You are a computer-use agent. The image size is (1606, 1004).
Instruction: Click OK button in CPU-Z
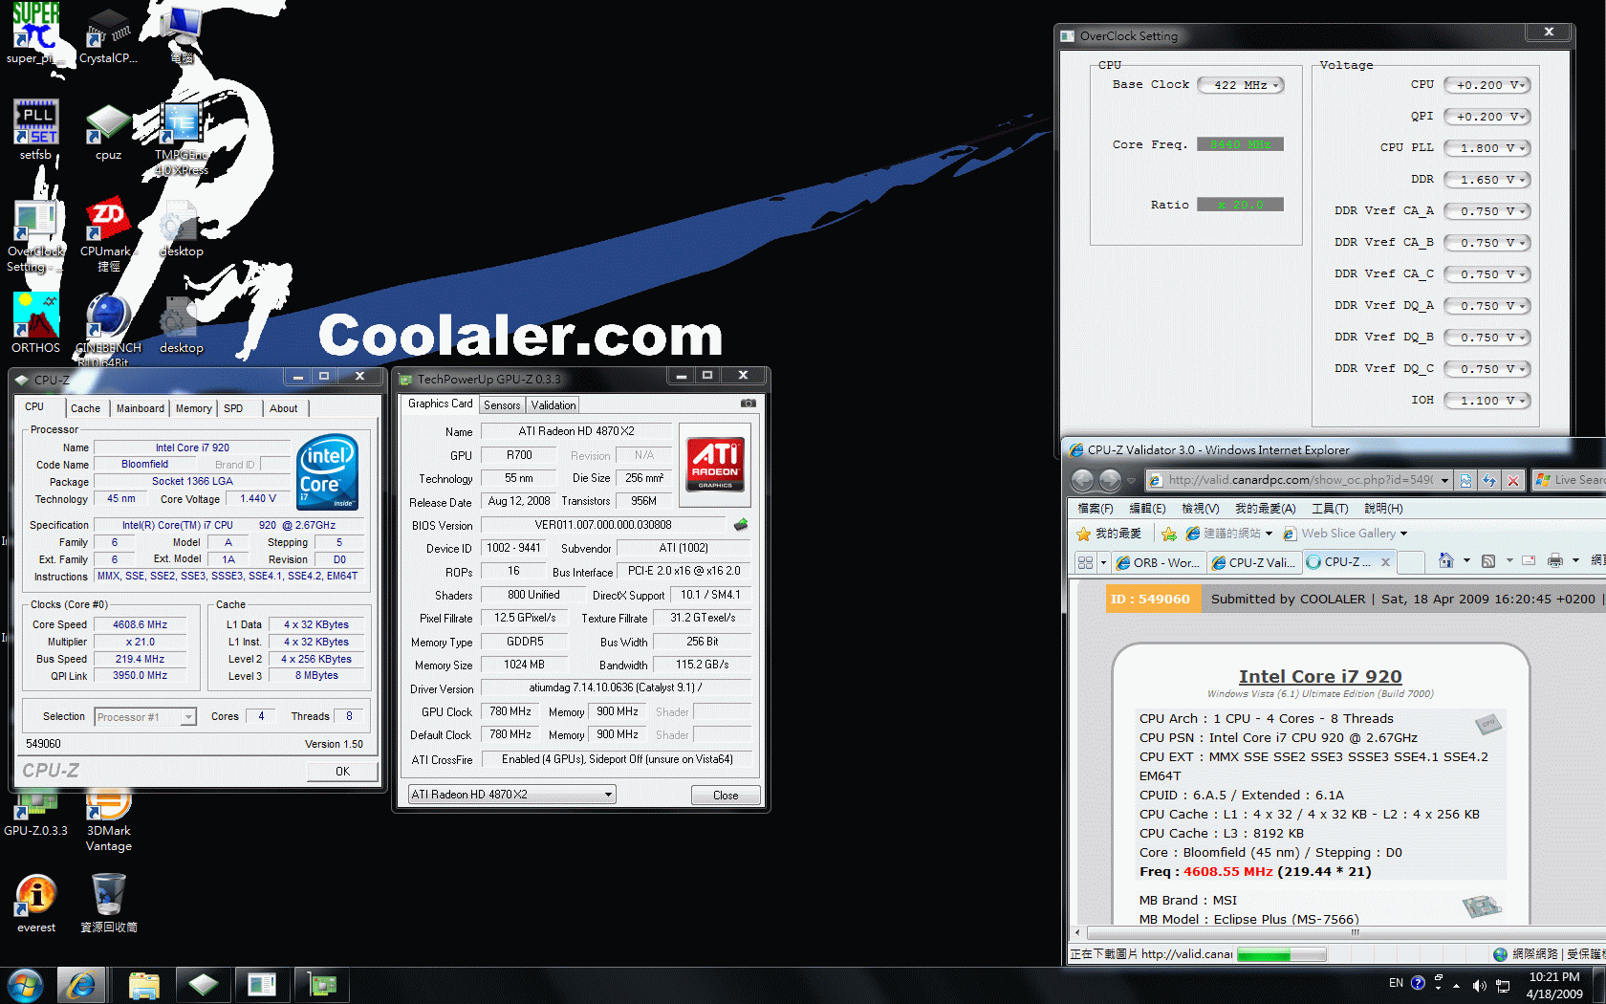[342, 771]
